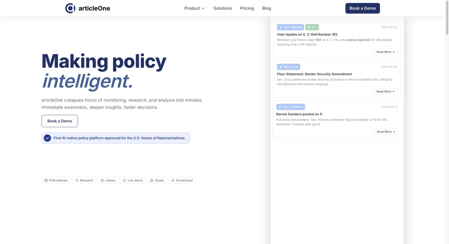The width and height of the screenshot is (449, 244).
Task: Expand the Product dropdown menu
Action: click(x=195, y=8)
